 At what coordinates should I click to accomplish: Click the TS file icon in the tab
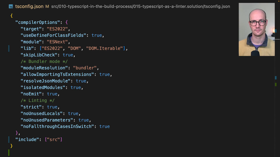(x=11, y=6)
